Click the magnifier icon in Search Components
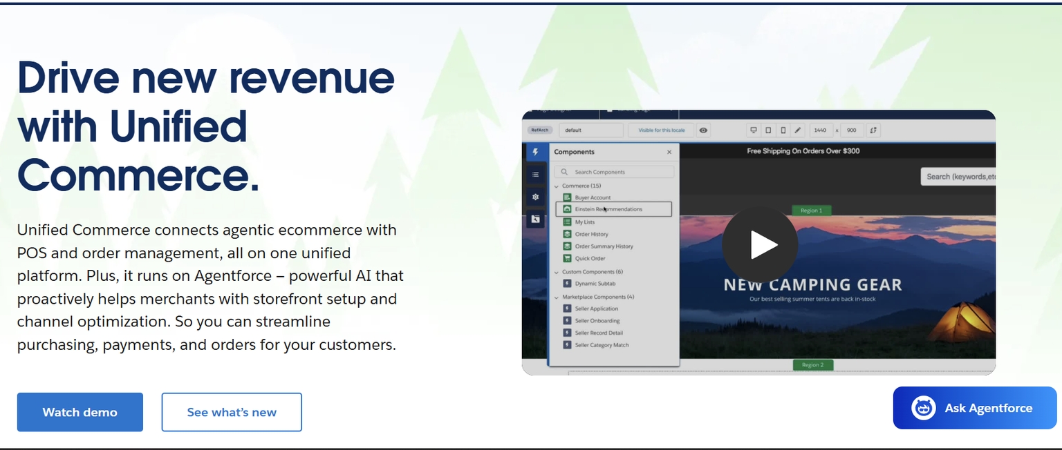 [564, 172]
